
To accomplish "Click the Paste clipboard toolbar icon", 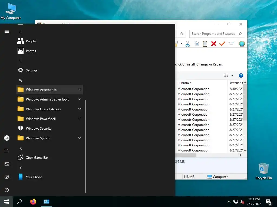I will (x=205, y=44).
